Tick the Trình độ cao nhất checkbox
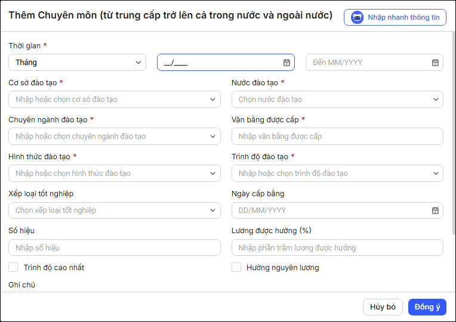Image resolution: width=456 pixels, height=322 pixels. point(13,267)
